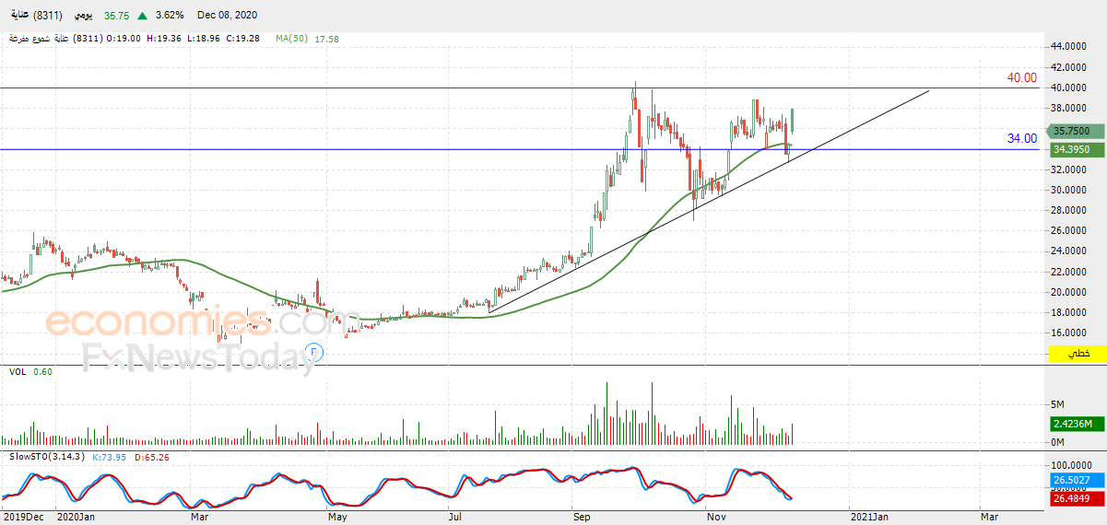1107x525 pixels.
Task: Click the Sep label on time axis
Action: (581, 518)
